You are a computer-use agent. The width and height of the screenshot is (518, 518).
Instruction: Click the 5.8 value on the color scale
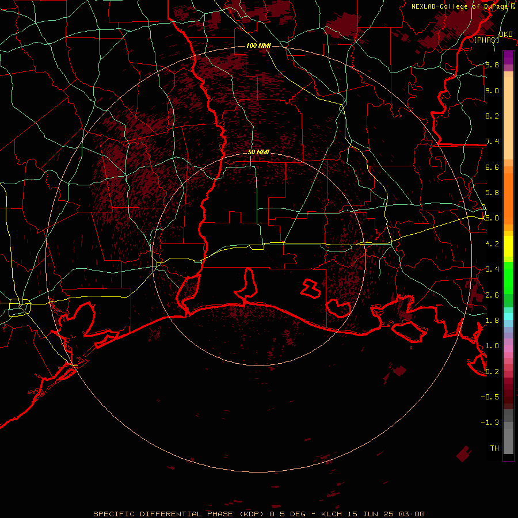492,193
